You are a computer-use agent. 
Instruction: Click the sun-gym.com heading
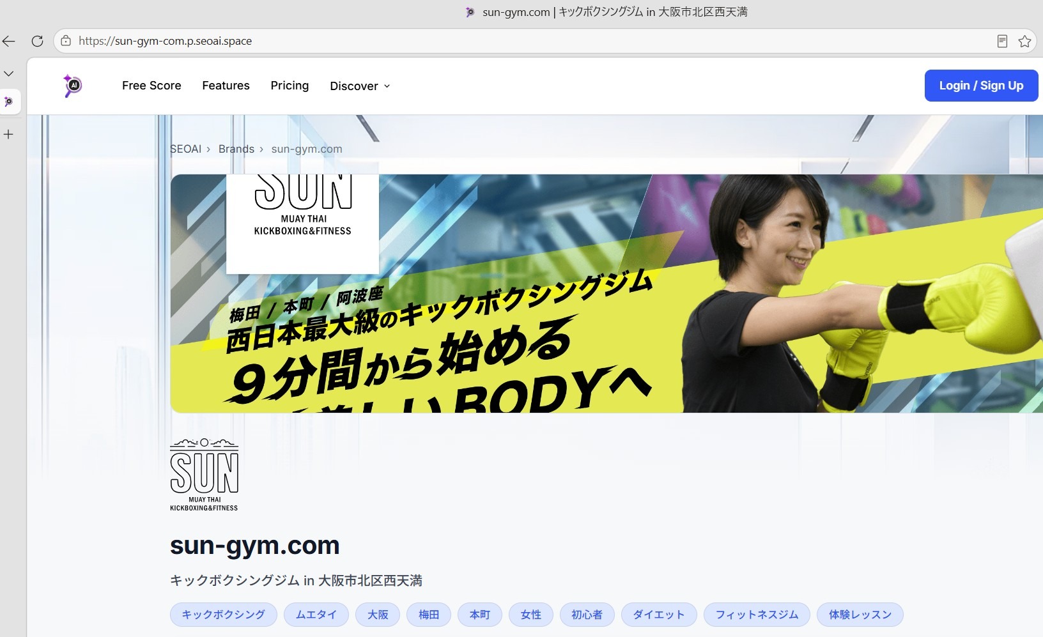coord(254,546)
